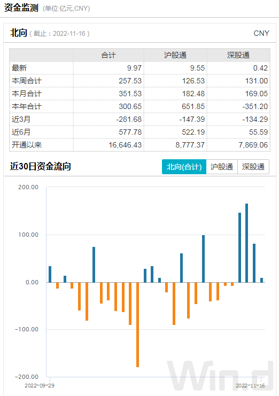Switch to the 北向(合计) tab

(184, 167)
